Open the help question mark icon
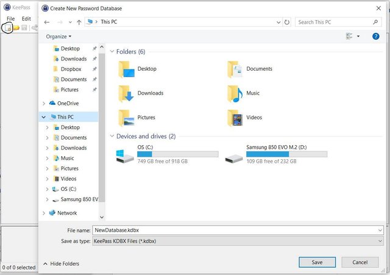This screenshot has height=275, width=390. pyautogui.click(x=376, y=37)
